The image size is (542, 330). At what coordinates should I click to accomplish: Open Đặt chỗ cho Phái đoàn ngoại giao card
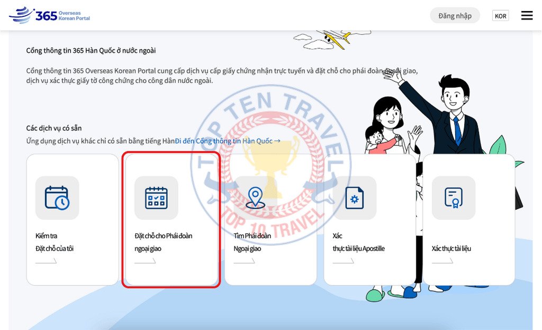[x=171, y=219]
